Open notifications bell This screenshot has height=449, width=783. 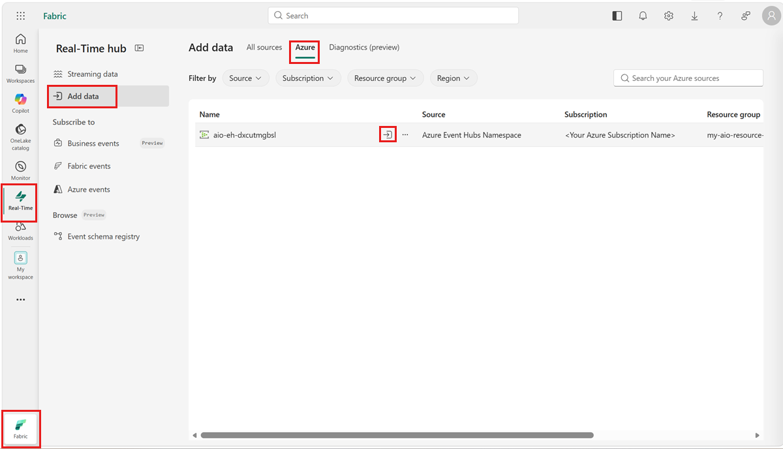pos(643,16)
